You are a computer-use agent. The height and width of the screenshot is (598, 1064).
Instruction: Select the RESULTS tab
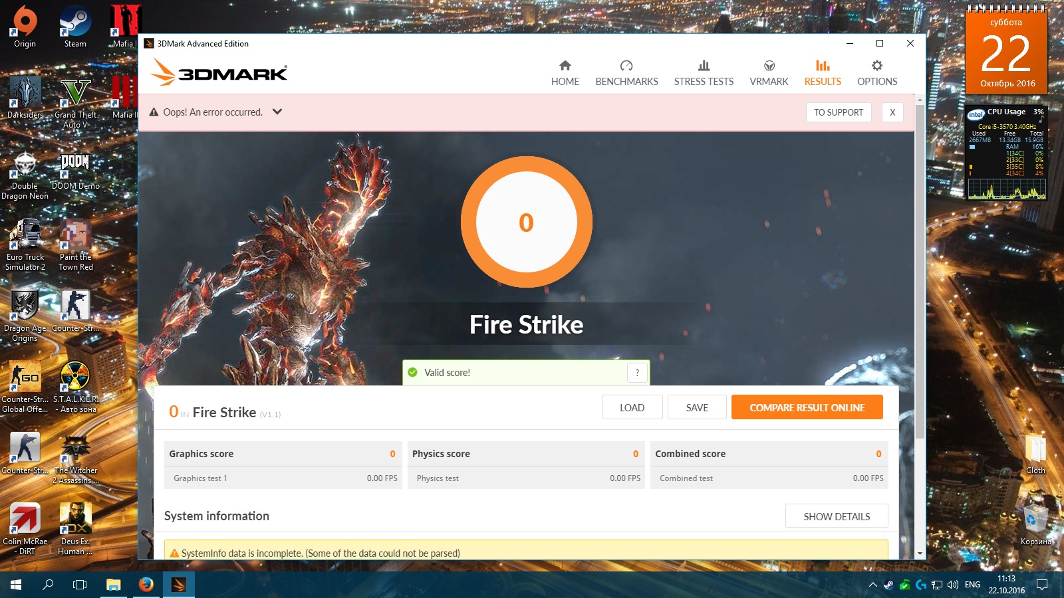click(x=823, y=73)
